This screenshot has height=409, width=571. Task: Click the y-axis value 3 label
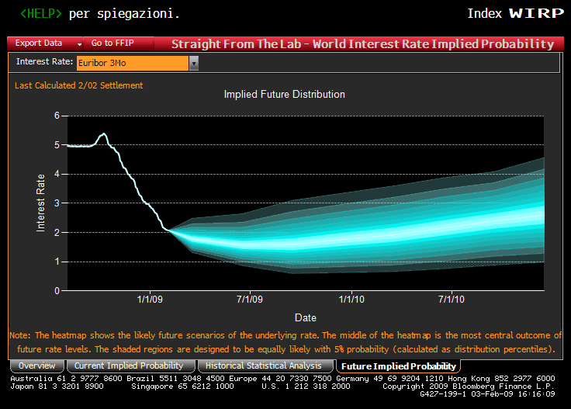tap(57, 203)
